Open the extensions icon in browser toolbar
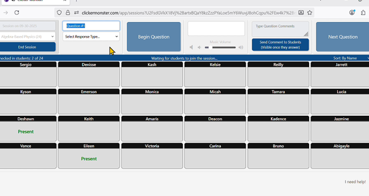 click(363, 13)
